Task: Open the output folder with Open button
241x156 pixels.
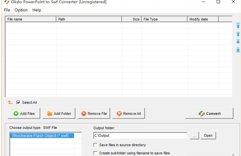Action: [208, 135]
